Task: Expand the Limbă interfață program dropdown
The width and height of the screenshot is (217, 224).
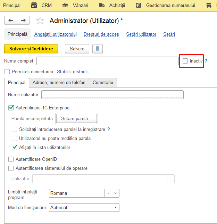Action: tap(108, 193)
